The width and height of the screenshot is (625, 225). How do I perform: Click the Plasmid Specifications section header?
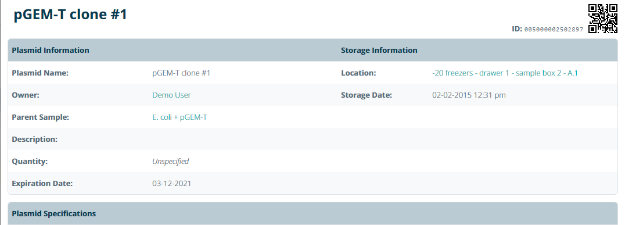point(54,213)
